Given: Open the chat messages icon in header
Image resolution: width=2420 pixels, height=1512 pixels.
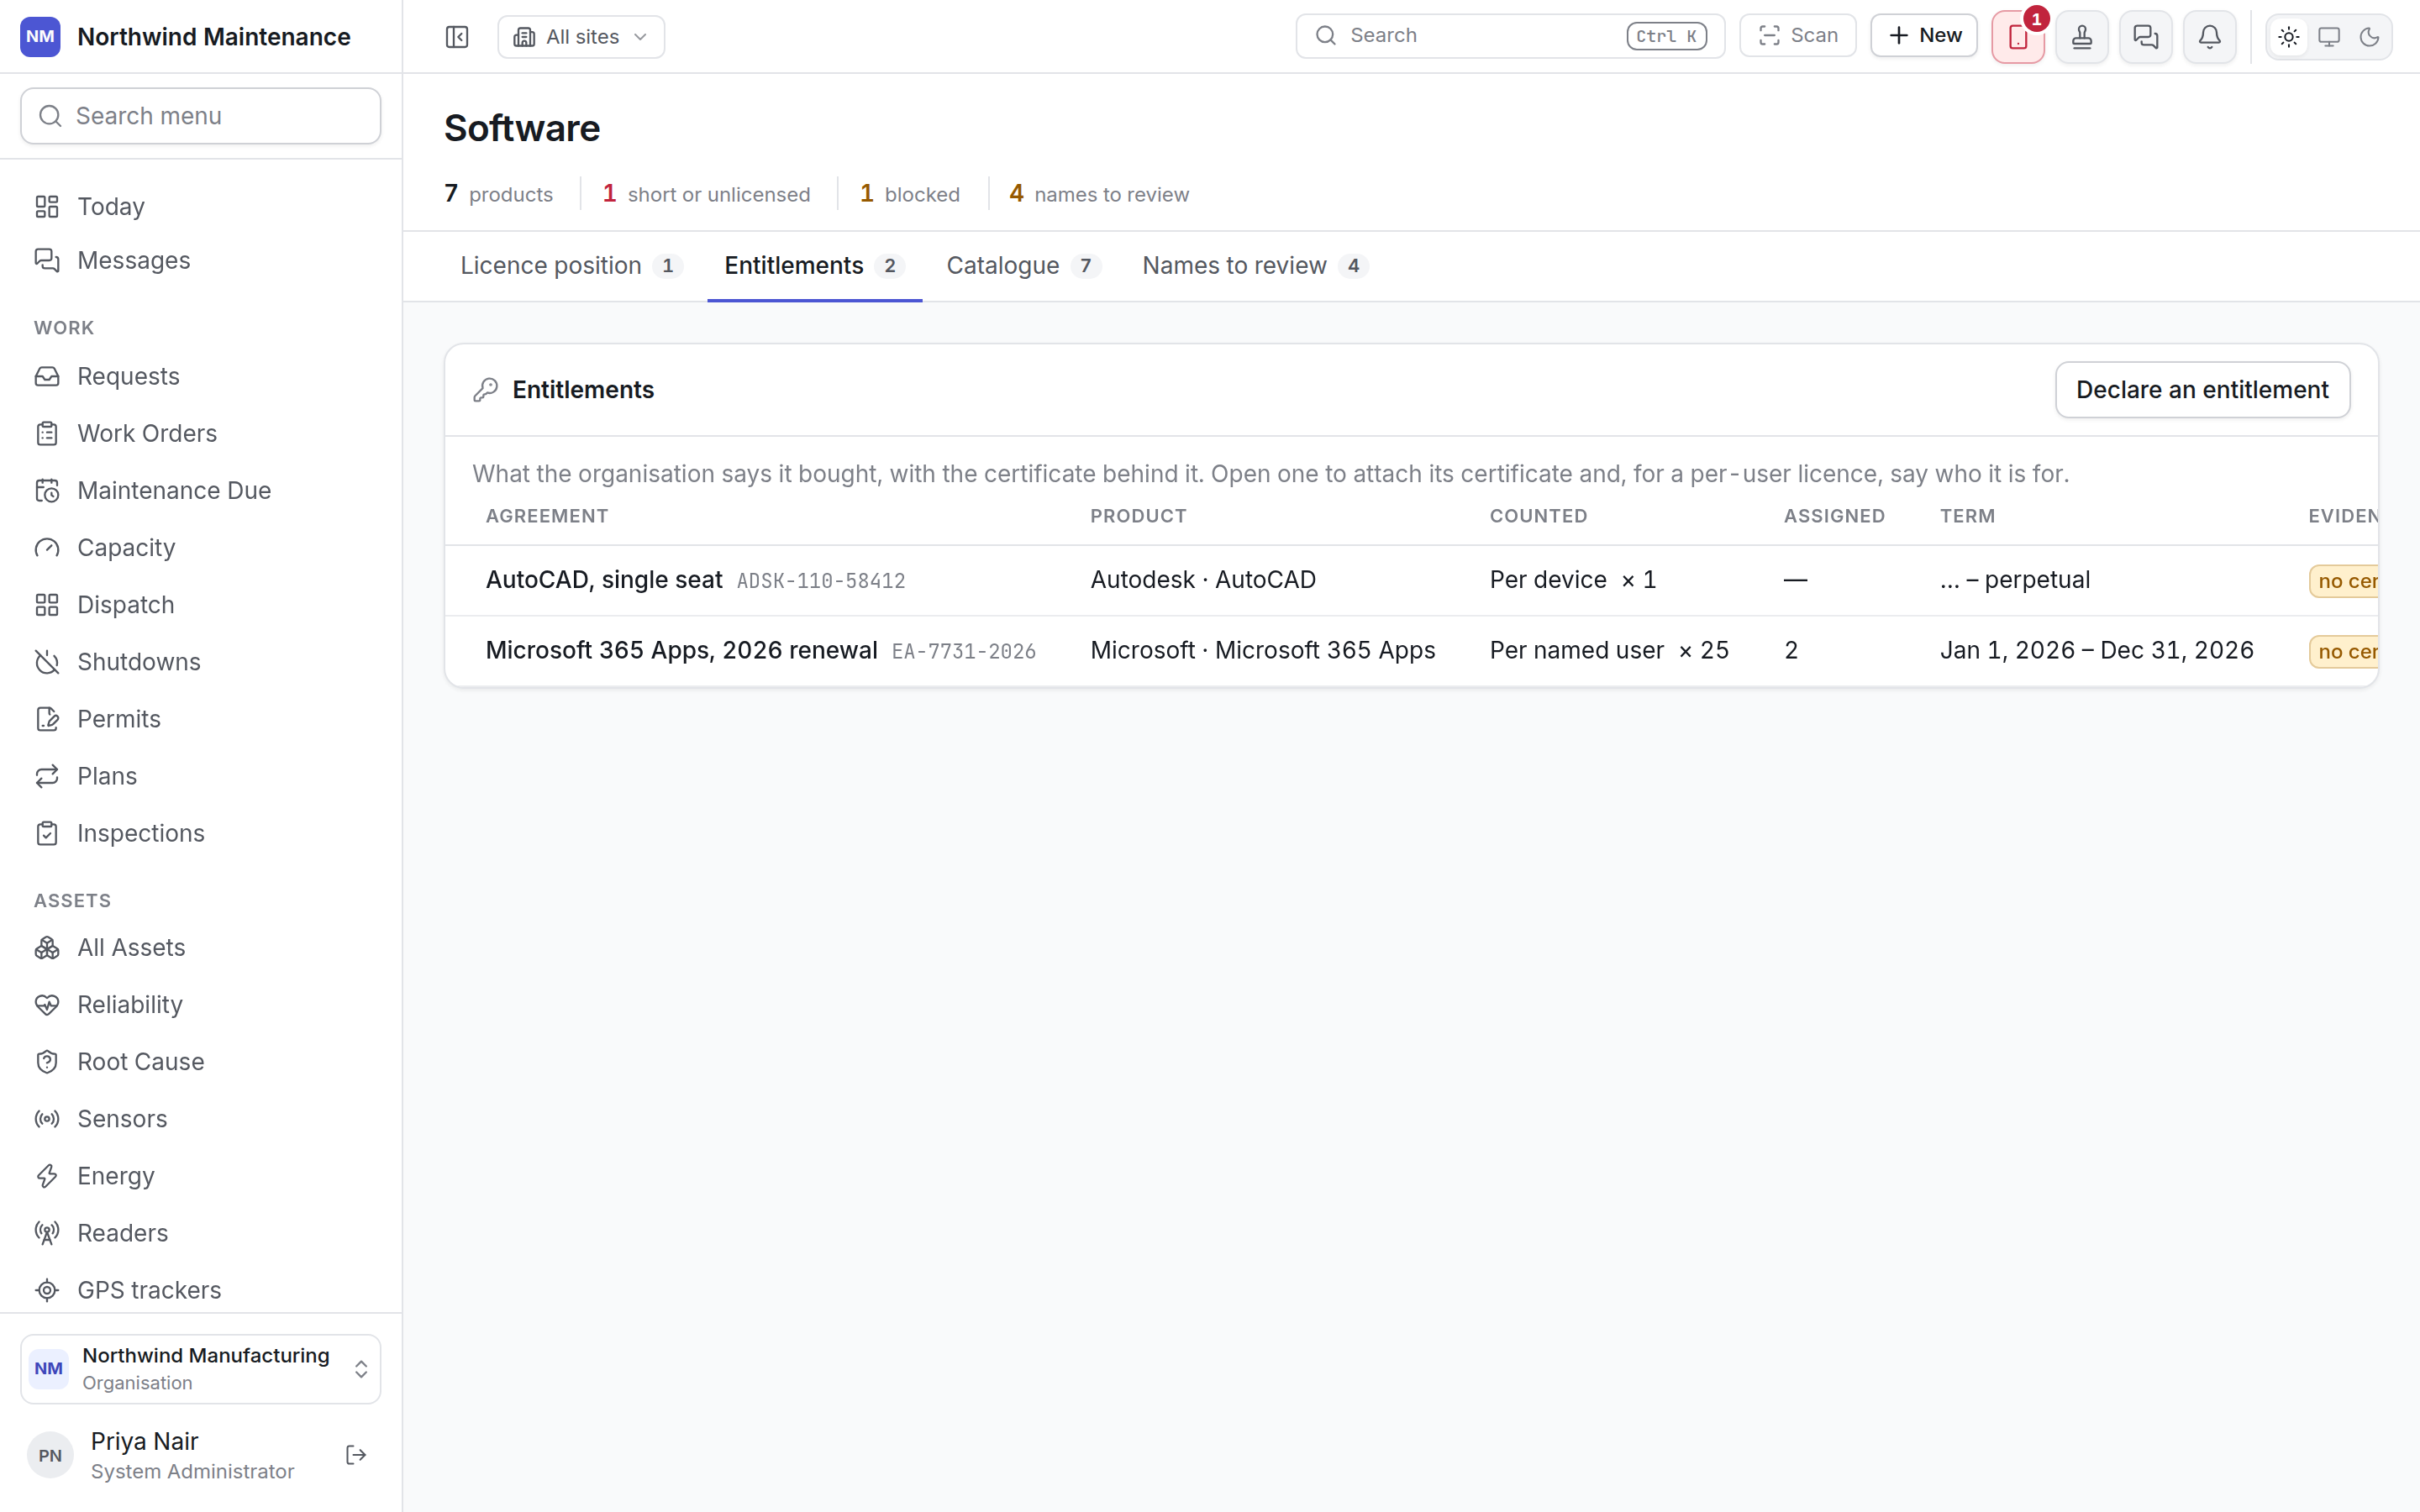Looking at the screenshot, I should pos(2146,37).
